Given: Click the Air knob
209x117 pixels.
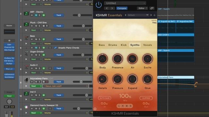Looking at the screenshot, I should tap(132, 59).
